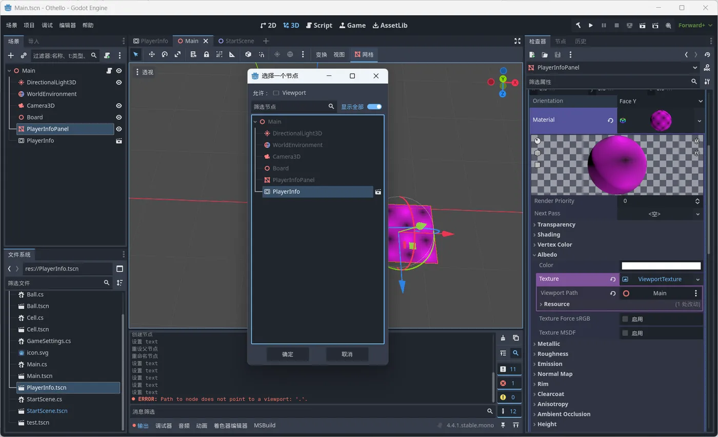Screen dimensions: 718x437
Task: Click the white Albedo Color swatch
Action: (x=661, y=266)
